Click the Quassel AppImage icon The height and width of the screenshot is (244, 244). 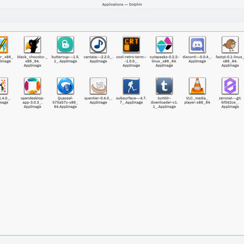tap(65, 86)
